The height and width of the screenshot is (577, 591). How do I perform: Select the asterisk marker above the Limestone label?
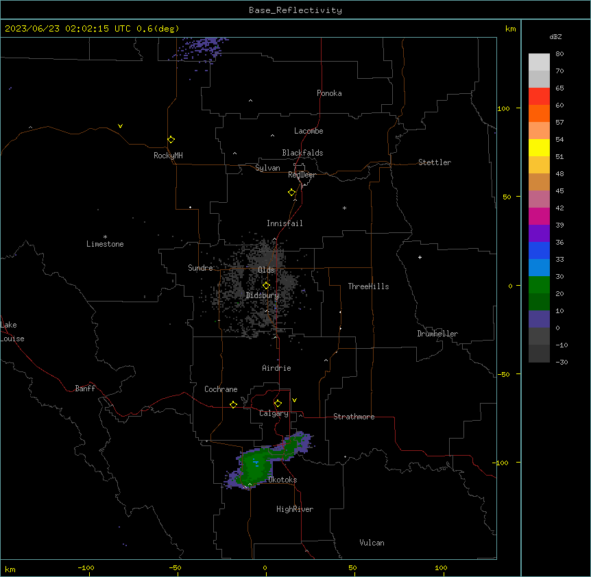pyautogui.click(x=105, y=236)
